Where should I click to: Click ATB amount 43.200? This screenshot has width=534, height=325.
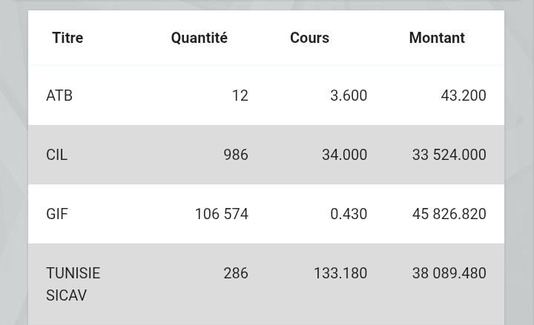click(x=463, y=96)
